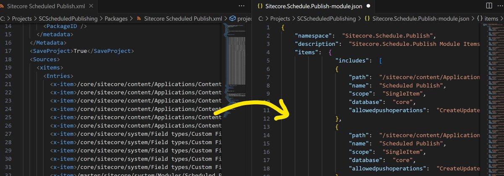This screenshot has width=504, height=176.
Task: Click the project symbol icon in XML breadcrumb
Action: [232, 18]
